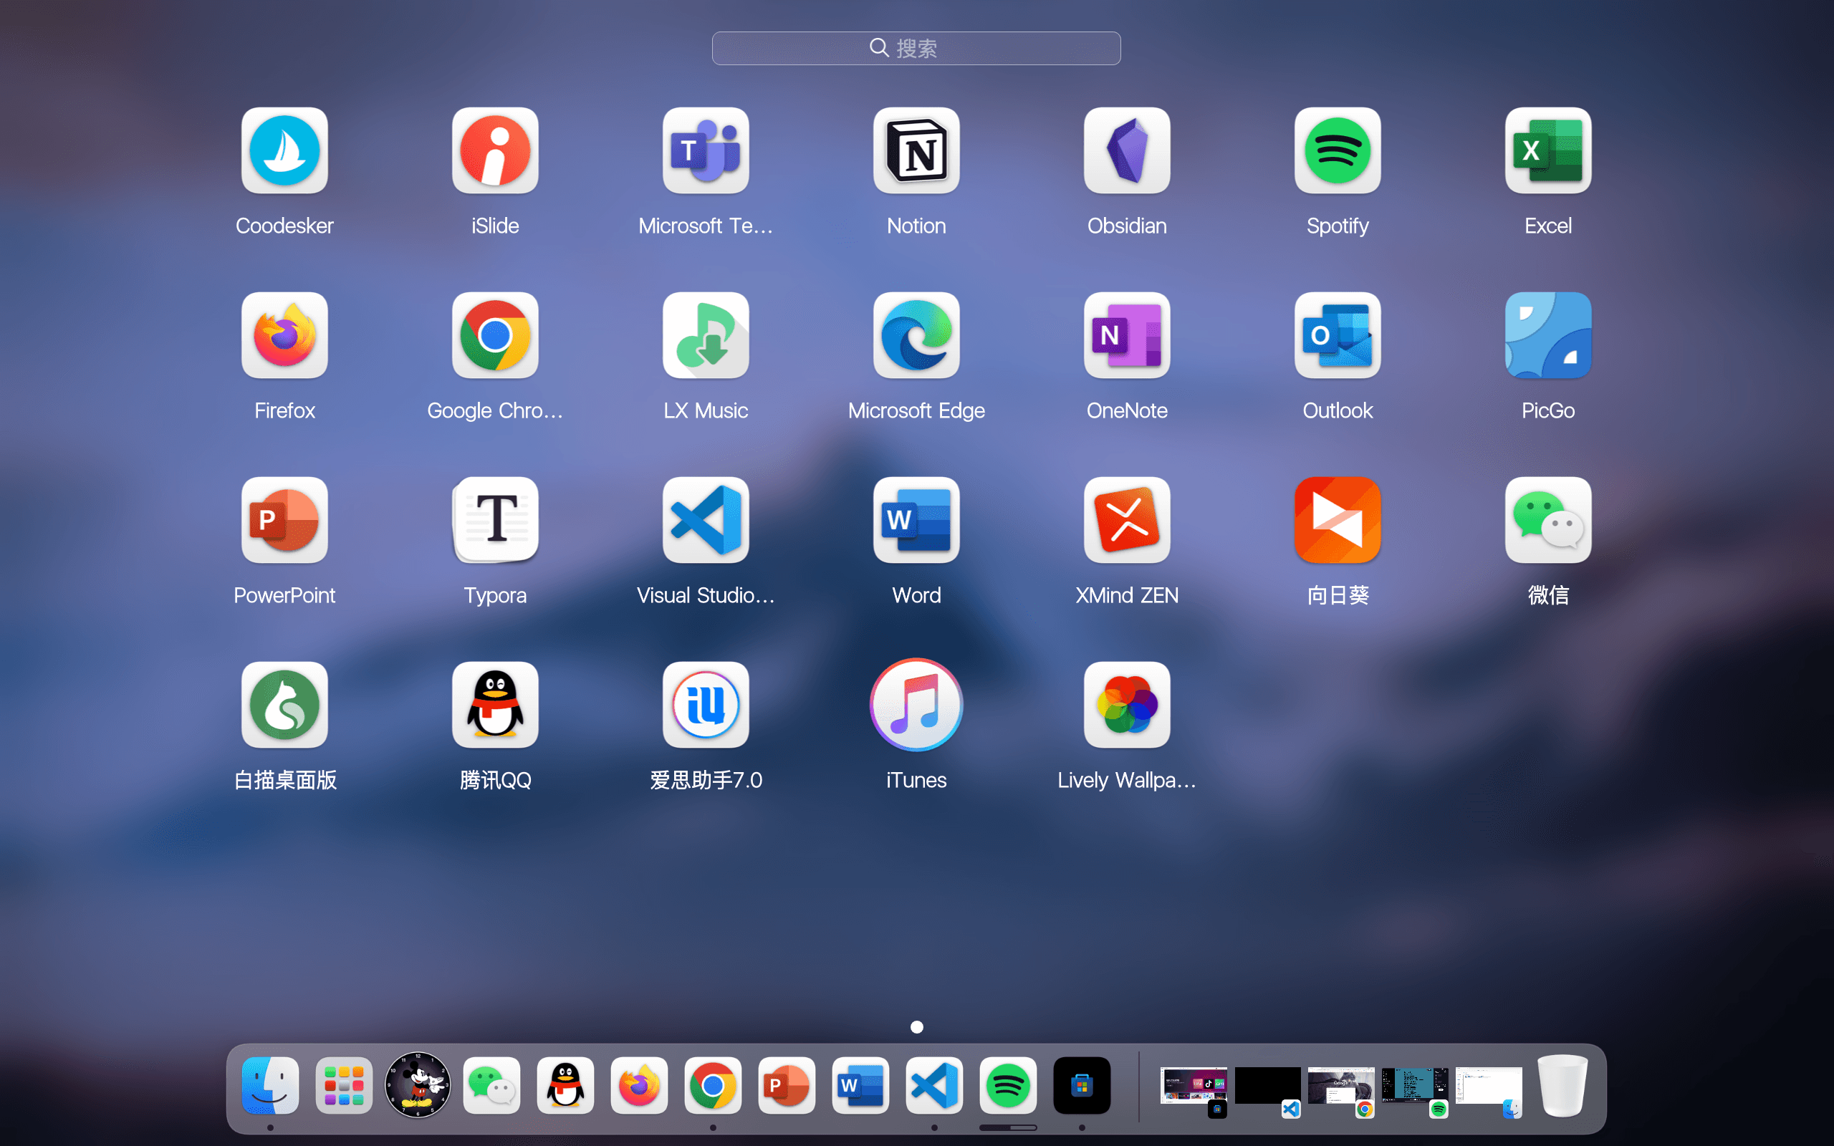
Task: Click the Firefox icon in the dock
Action: [x=639, y=1085]
